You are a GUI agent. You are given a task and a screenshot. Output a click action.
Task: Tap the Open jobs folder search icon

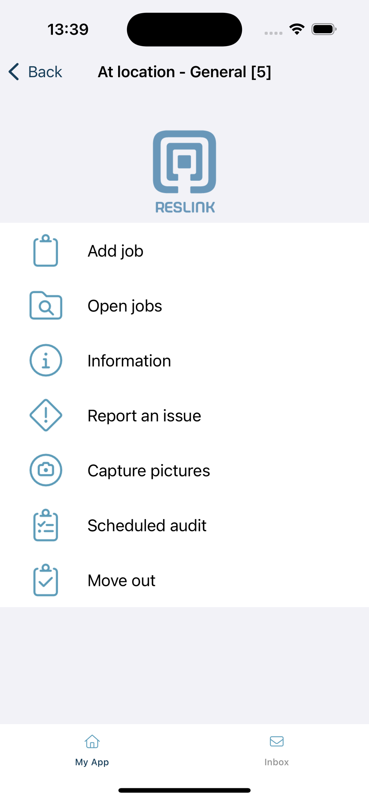tap(46, 305)
